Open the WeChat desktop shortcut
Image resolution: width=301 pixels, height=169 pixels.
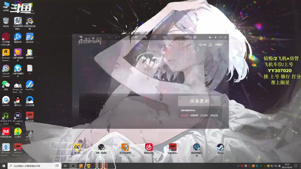[x=6, y=86]
